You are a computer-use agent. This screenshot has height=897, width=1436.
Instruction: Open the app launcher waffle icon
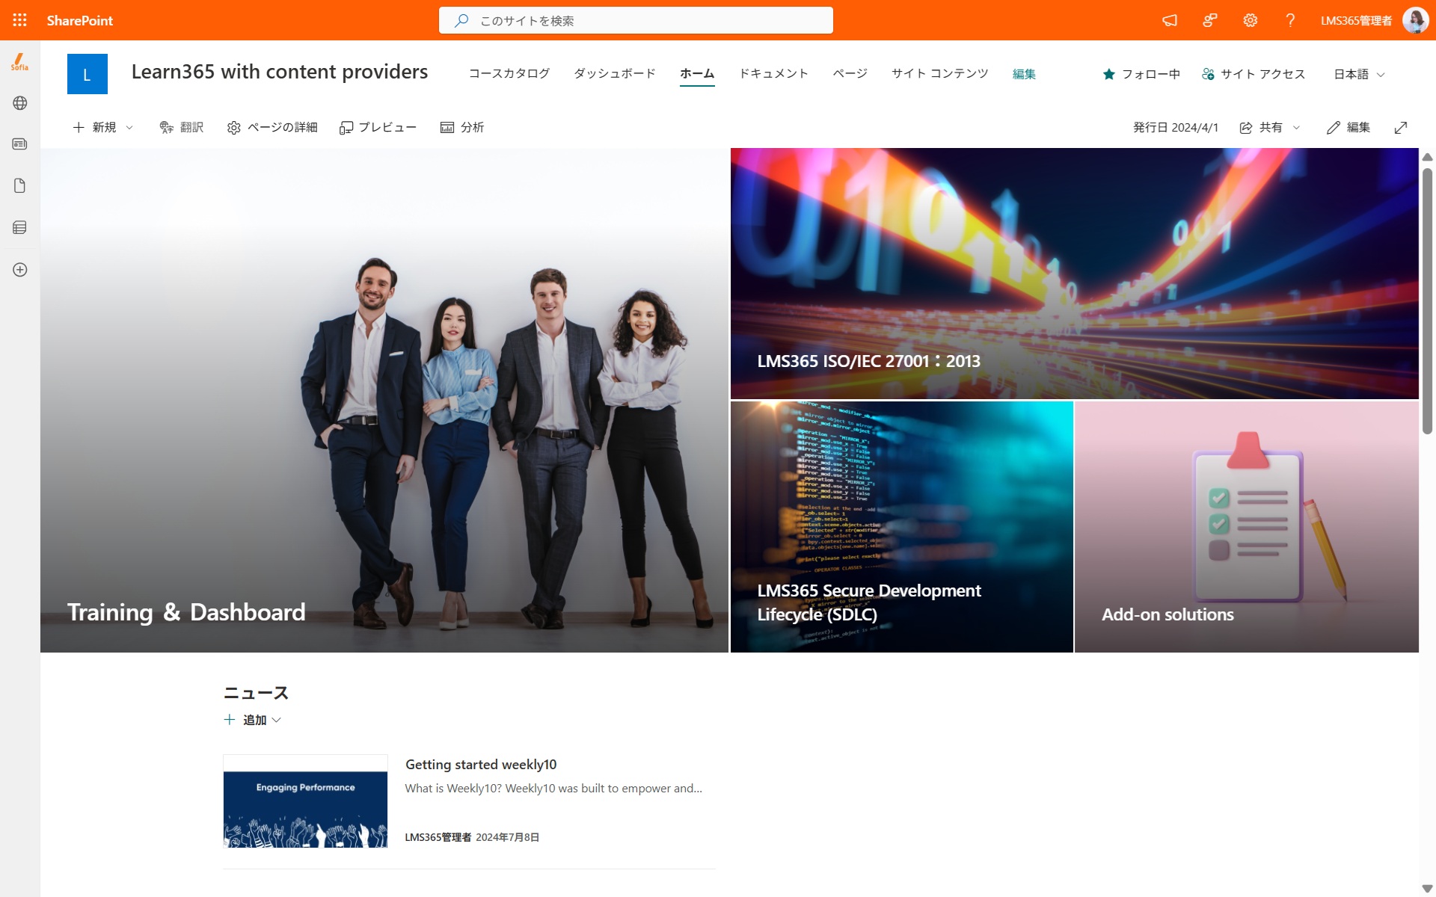[20, 20]
